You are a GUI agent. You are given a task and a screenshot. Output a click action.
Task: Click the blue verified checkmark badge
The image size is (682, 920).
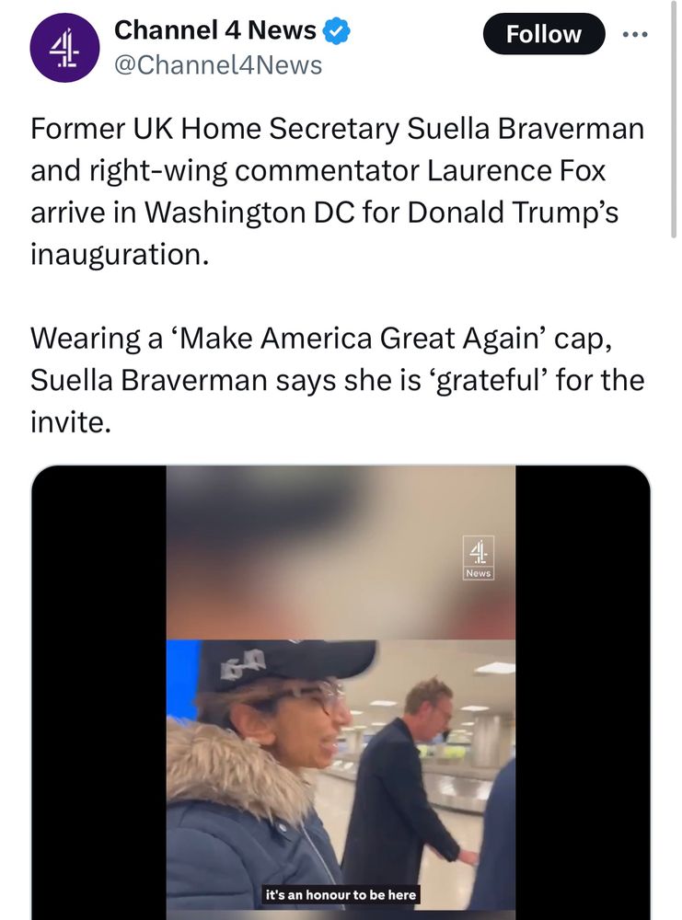tap(338, 32)
